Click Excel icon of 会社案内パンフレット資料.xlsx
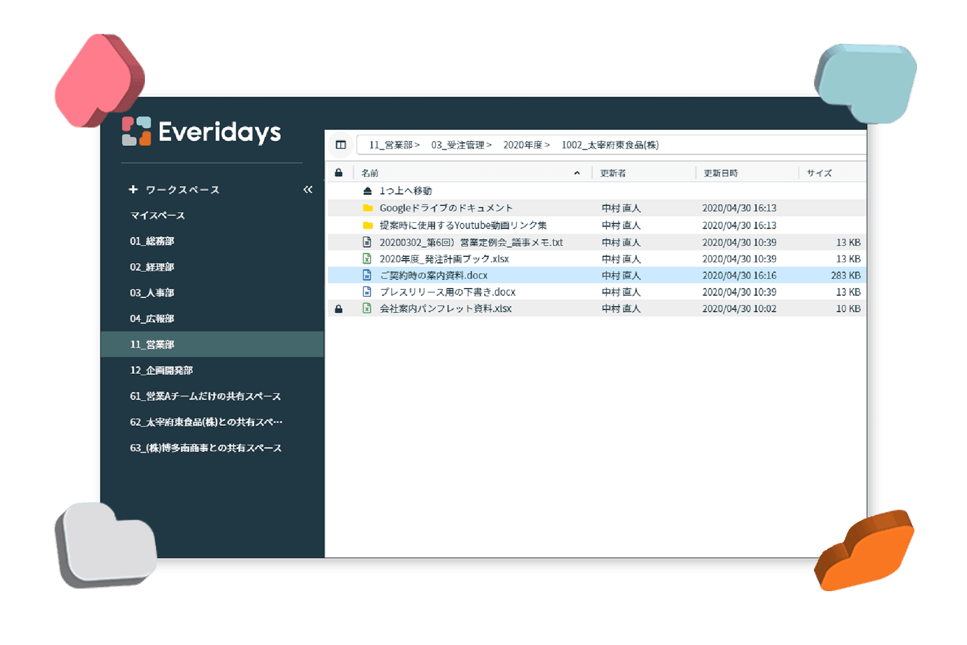 click(x=367, y=308)
